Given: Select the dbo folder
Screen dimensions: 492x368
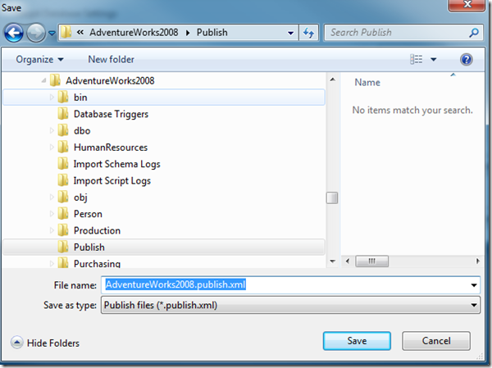Looking at the screenshot, I should click(82, 131).
